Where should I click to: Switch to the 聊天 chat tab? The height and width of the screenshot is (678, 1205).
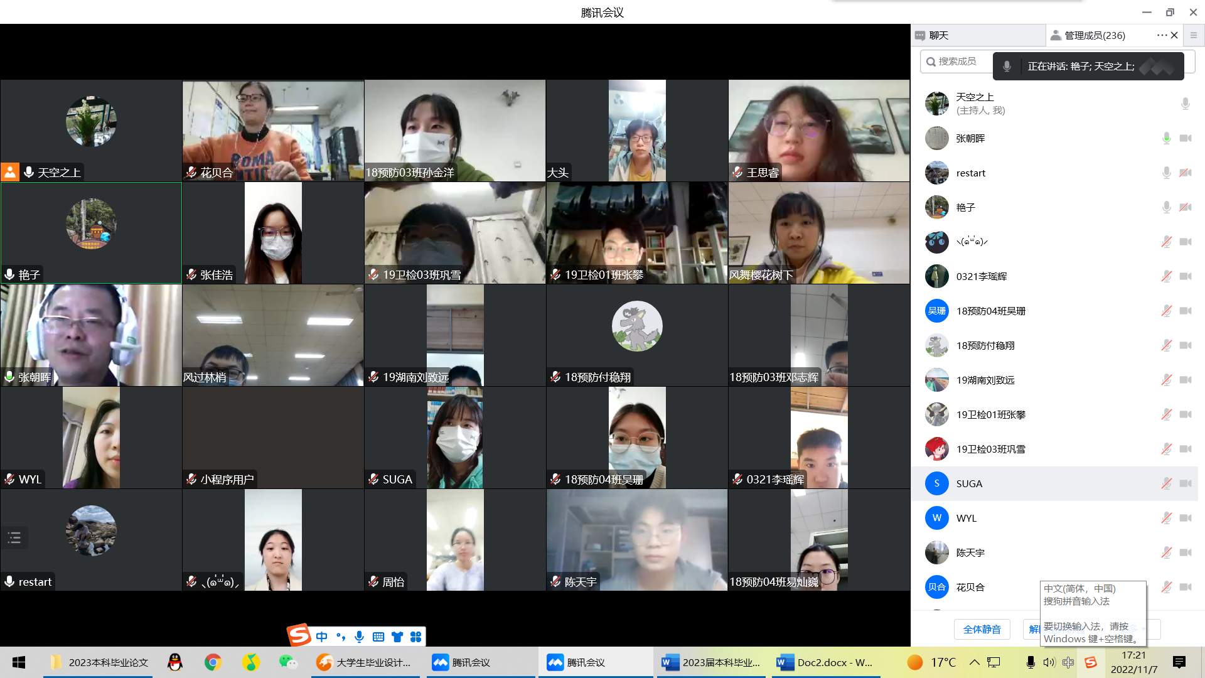click(x=938, y=35)
